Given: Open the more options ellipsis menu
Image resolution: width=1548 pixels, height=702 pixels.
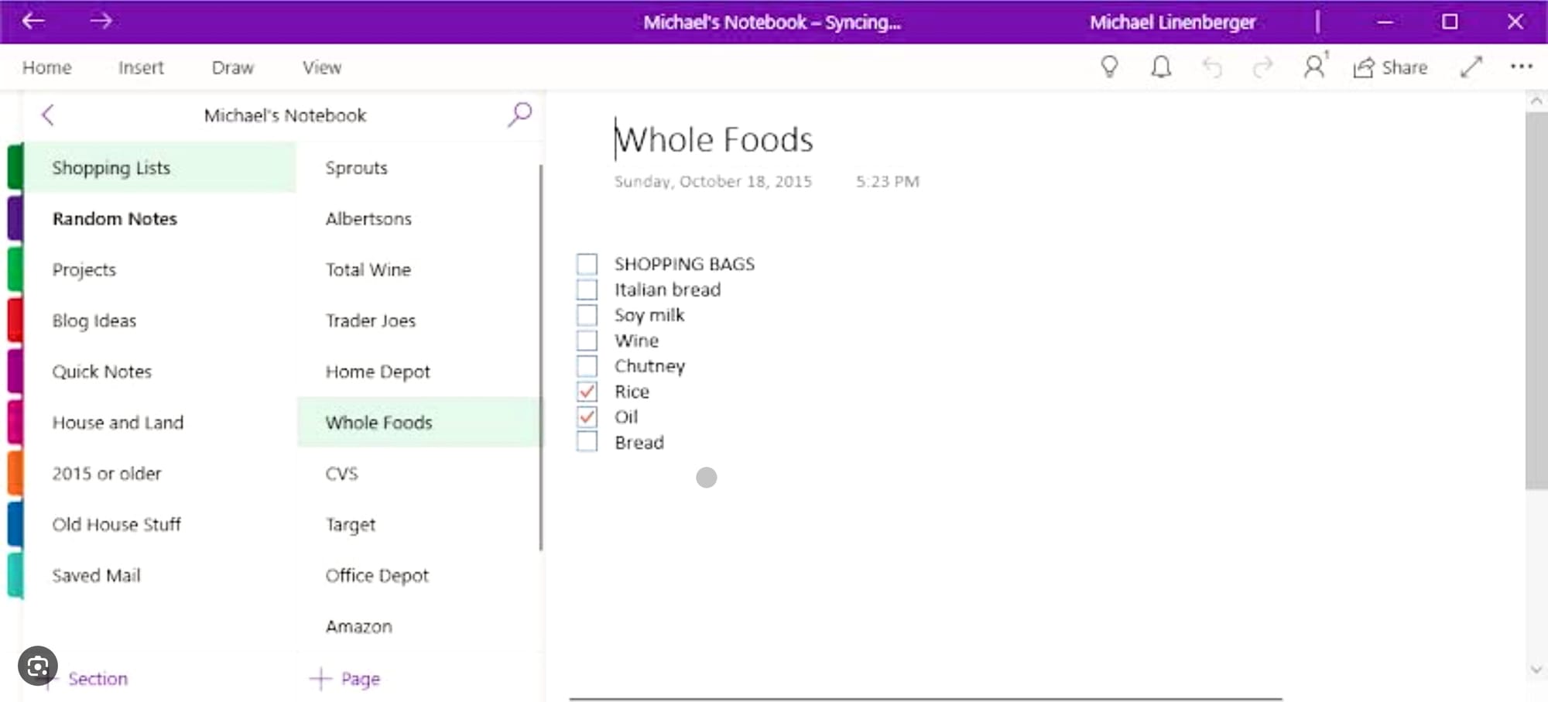Looking at the screenshot, I should [1521, 67].
